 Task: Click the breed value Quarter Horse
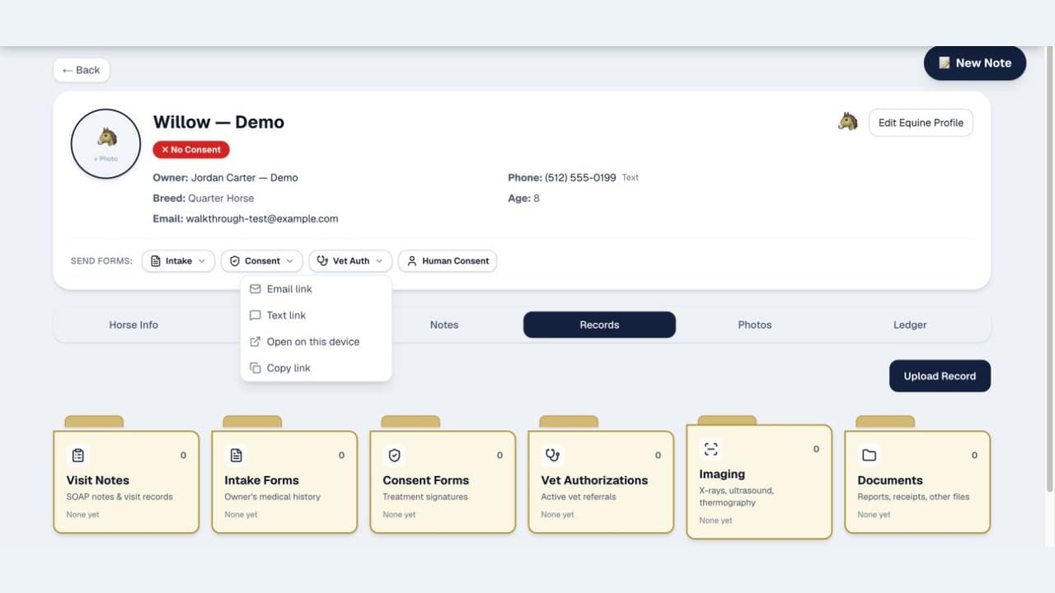point(221,198)
